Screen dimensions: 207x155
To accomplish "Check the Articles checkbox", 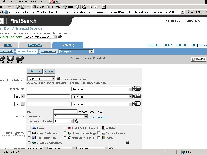I will [99, 128].
